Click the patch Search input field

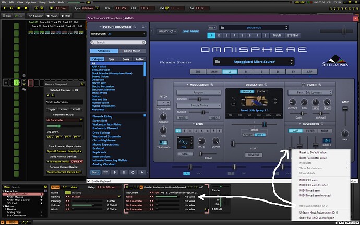[118, 42]
